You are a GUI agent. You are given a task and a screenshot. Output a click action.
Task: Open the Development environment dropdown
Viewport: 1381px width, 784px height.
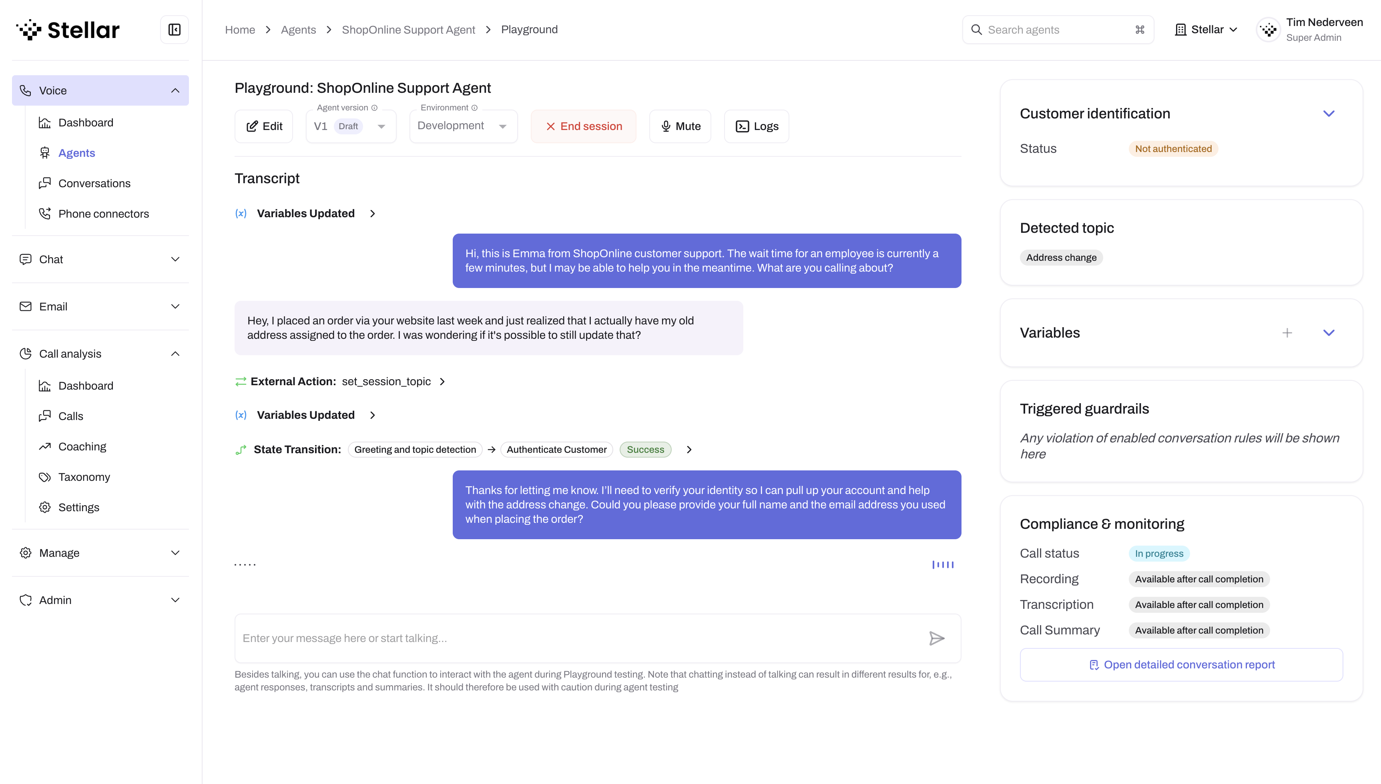(x=464, y=126)
